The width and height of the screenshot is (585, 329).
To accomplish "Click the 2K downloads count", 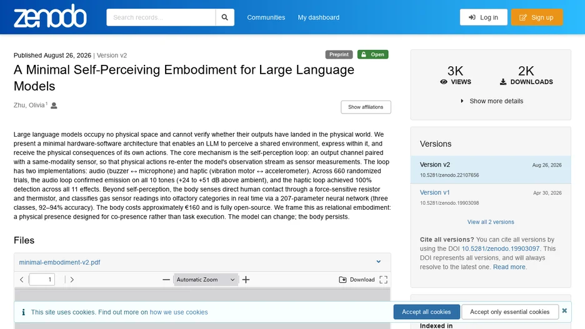I will pos(526,71).
